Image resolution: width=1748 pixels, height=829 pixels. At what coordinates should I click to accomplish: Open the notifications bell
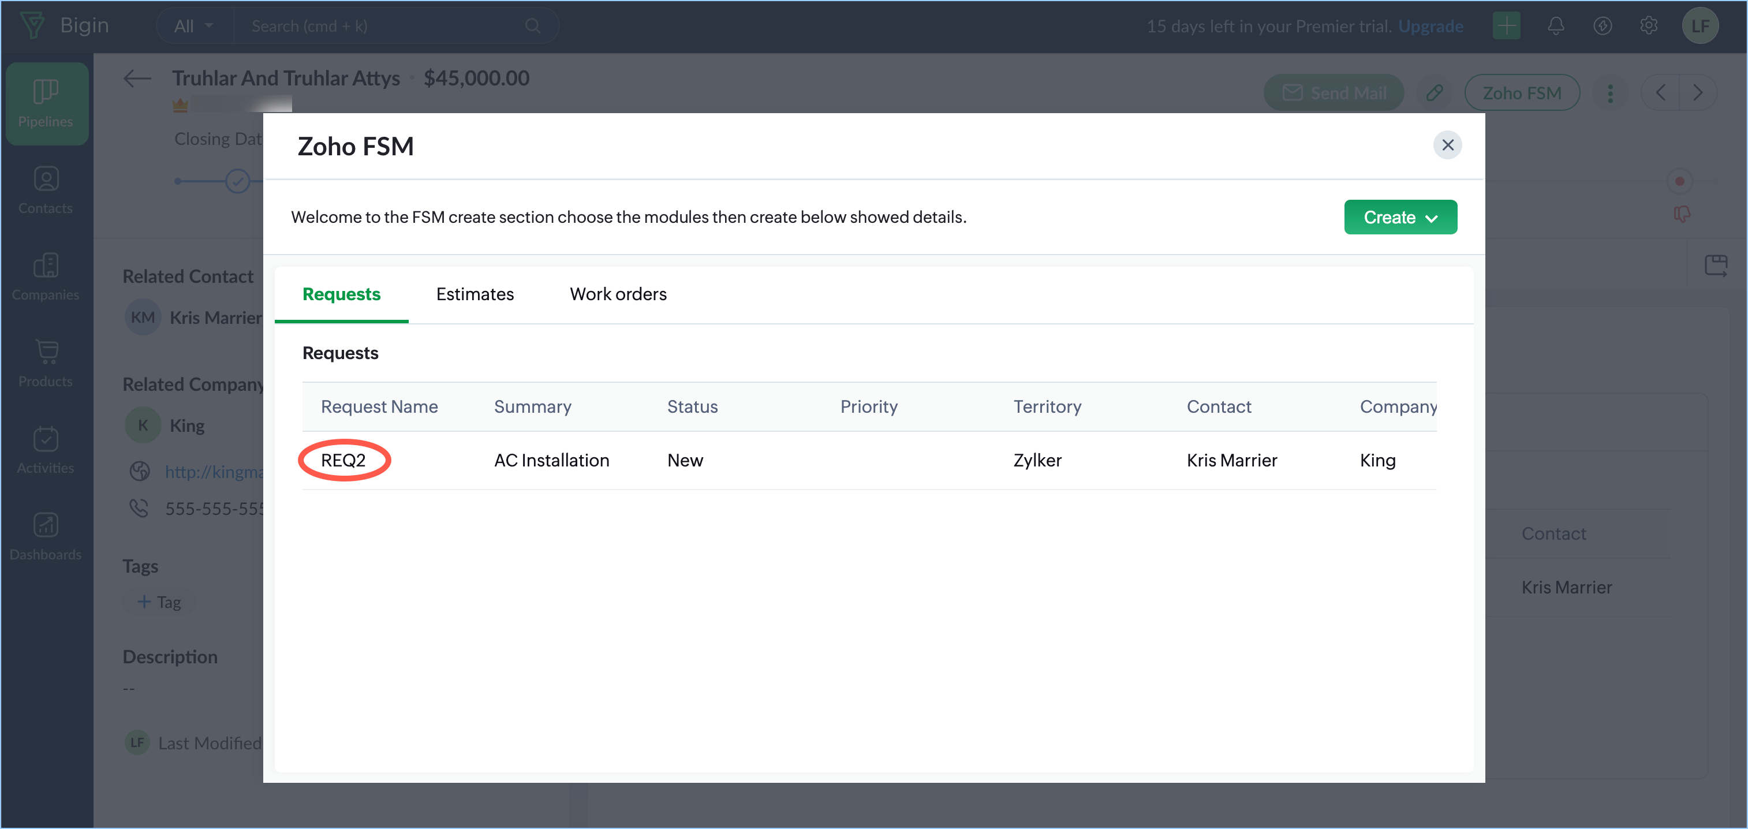pyautogui.click(x=1555, y=26)
